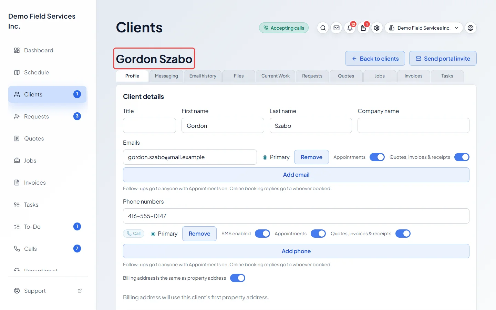Select Primary radio for email
The image size is (496, 310).
(x=265, y=157)
